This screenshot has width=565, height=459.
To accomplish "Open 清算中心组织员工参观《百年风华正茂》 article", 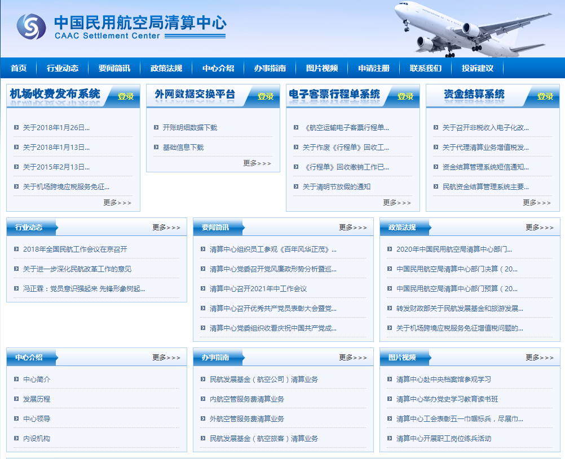I will click(273, 249).
